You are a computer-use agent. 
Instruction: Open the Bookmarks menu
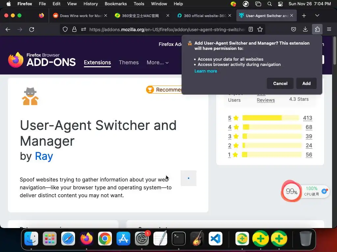(x=116, y=4)
